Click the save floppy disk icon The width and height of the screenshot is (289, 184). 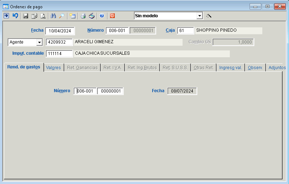pyautogui.click(x=26, y=16)
